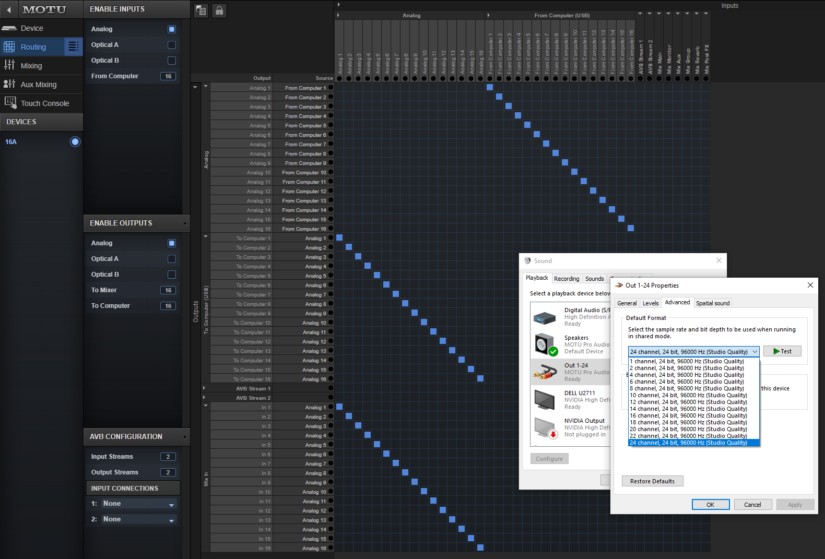The width and height of the screenshot is (825, 559).
Task: Click the routing presets table icon
Action: point(201,10)
